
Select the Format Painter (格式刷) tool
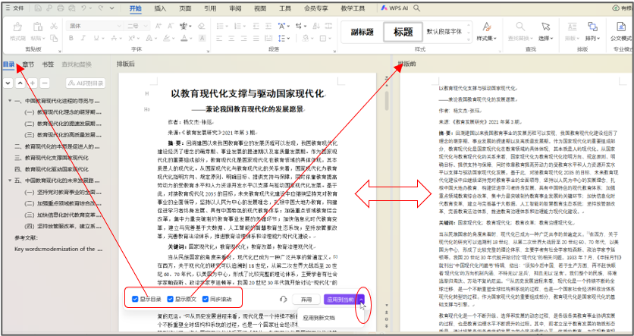point(17,32)
